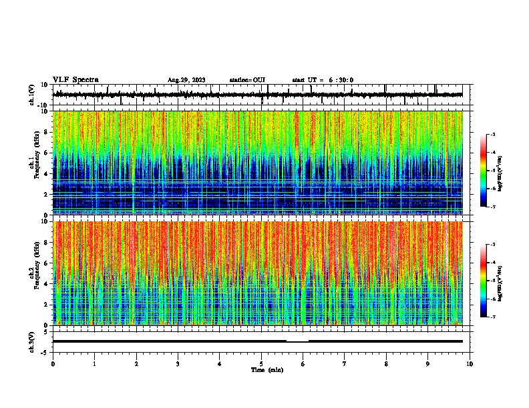Click the ch.1 voltage waveform trace panel

[x=261, y=95]
